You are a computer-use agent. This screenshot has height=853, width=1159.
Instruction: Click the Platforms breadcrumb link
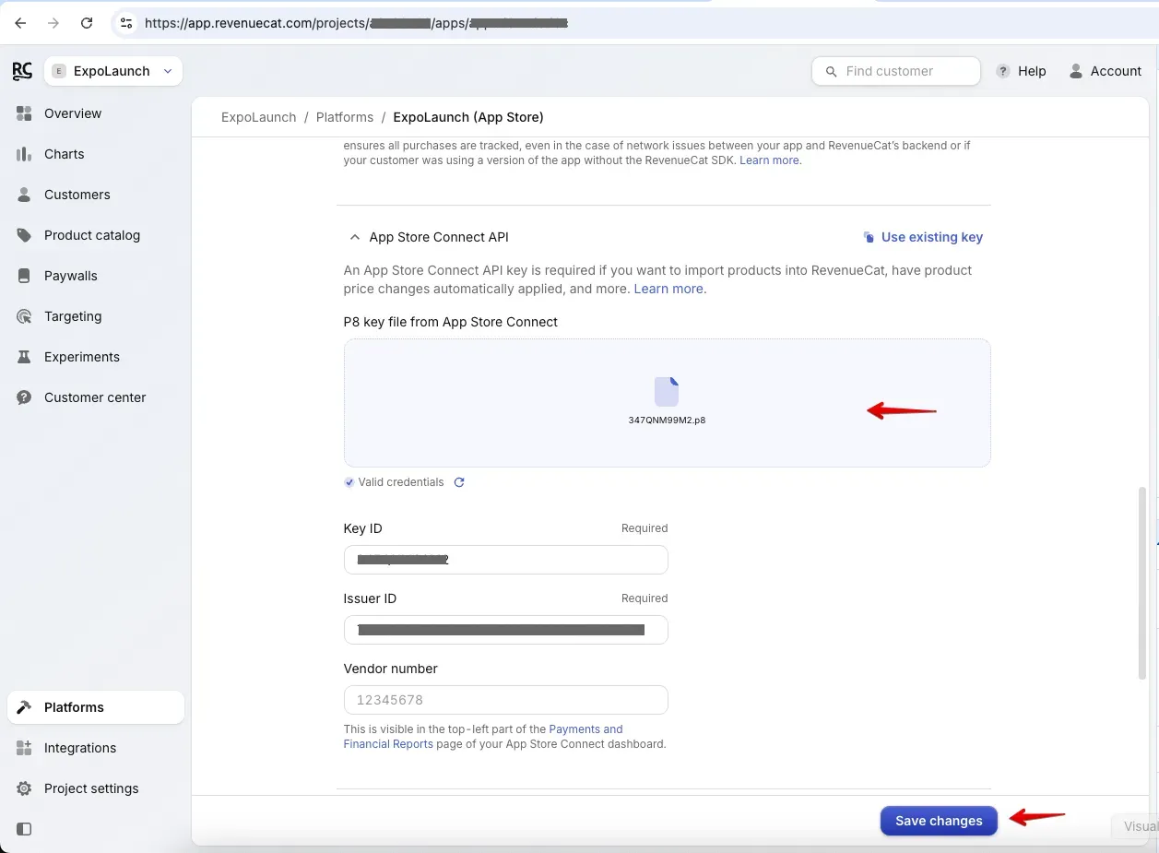point(345,117)
